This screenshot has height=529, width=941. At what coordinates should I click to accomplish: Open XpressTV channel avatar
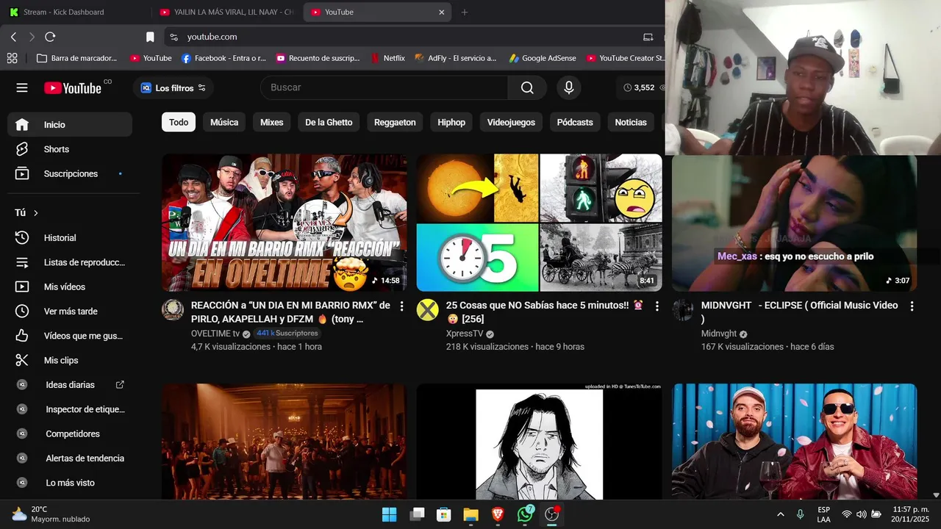[428, 310]
